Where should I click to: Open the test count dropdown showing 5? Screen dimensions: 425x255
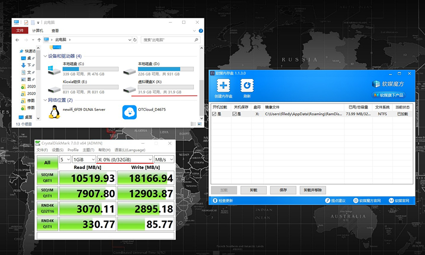(x=65, y=160)
